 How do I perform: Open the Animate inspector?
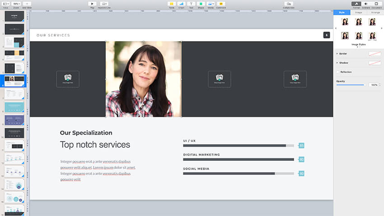(366, 4)
